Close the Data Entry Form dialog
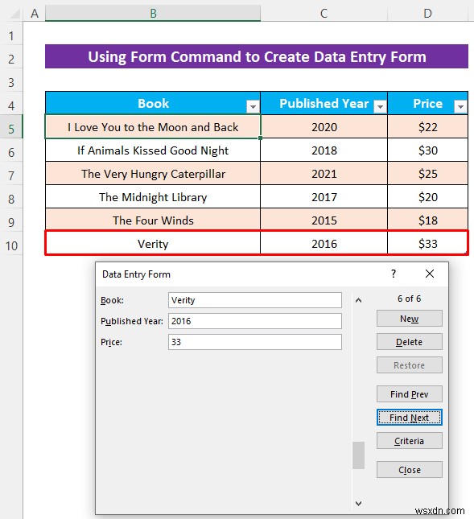Screen dimensions: 474x519 click(430, 274)
